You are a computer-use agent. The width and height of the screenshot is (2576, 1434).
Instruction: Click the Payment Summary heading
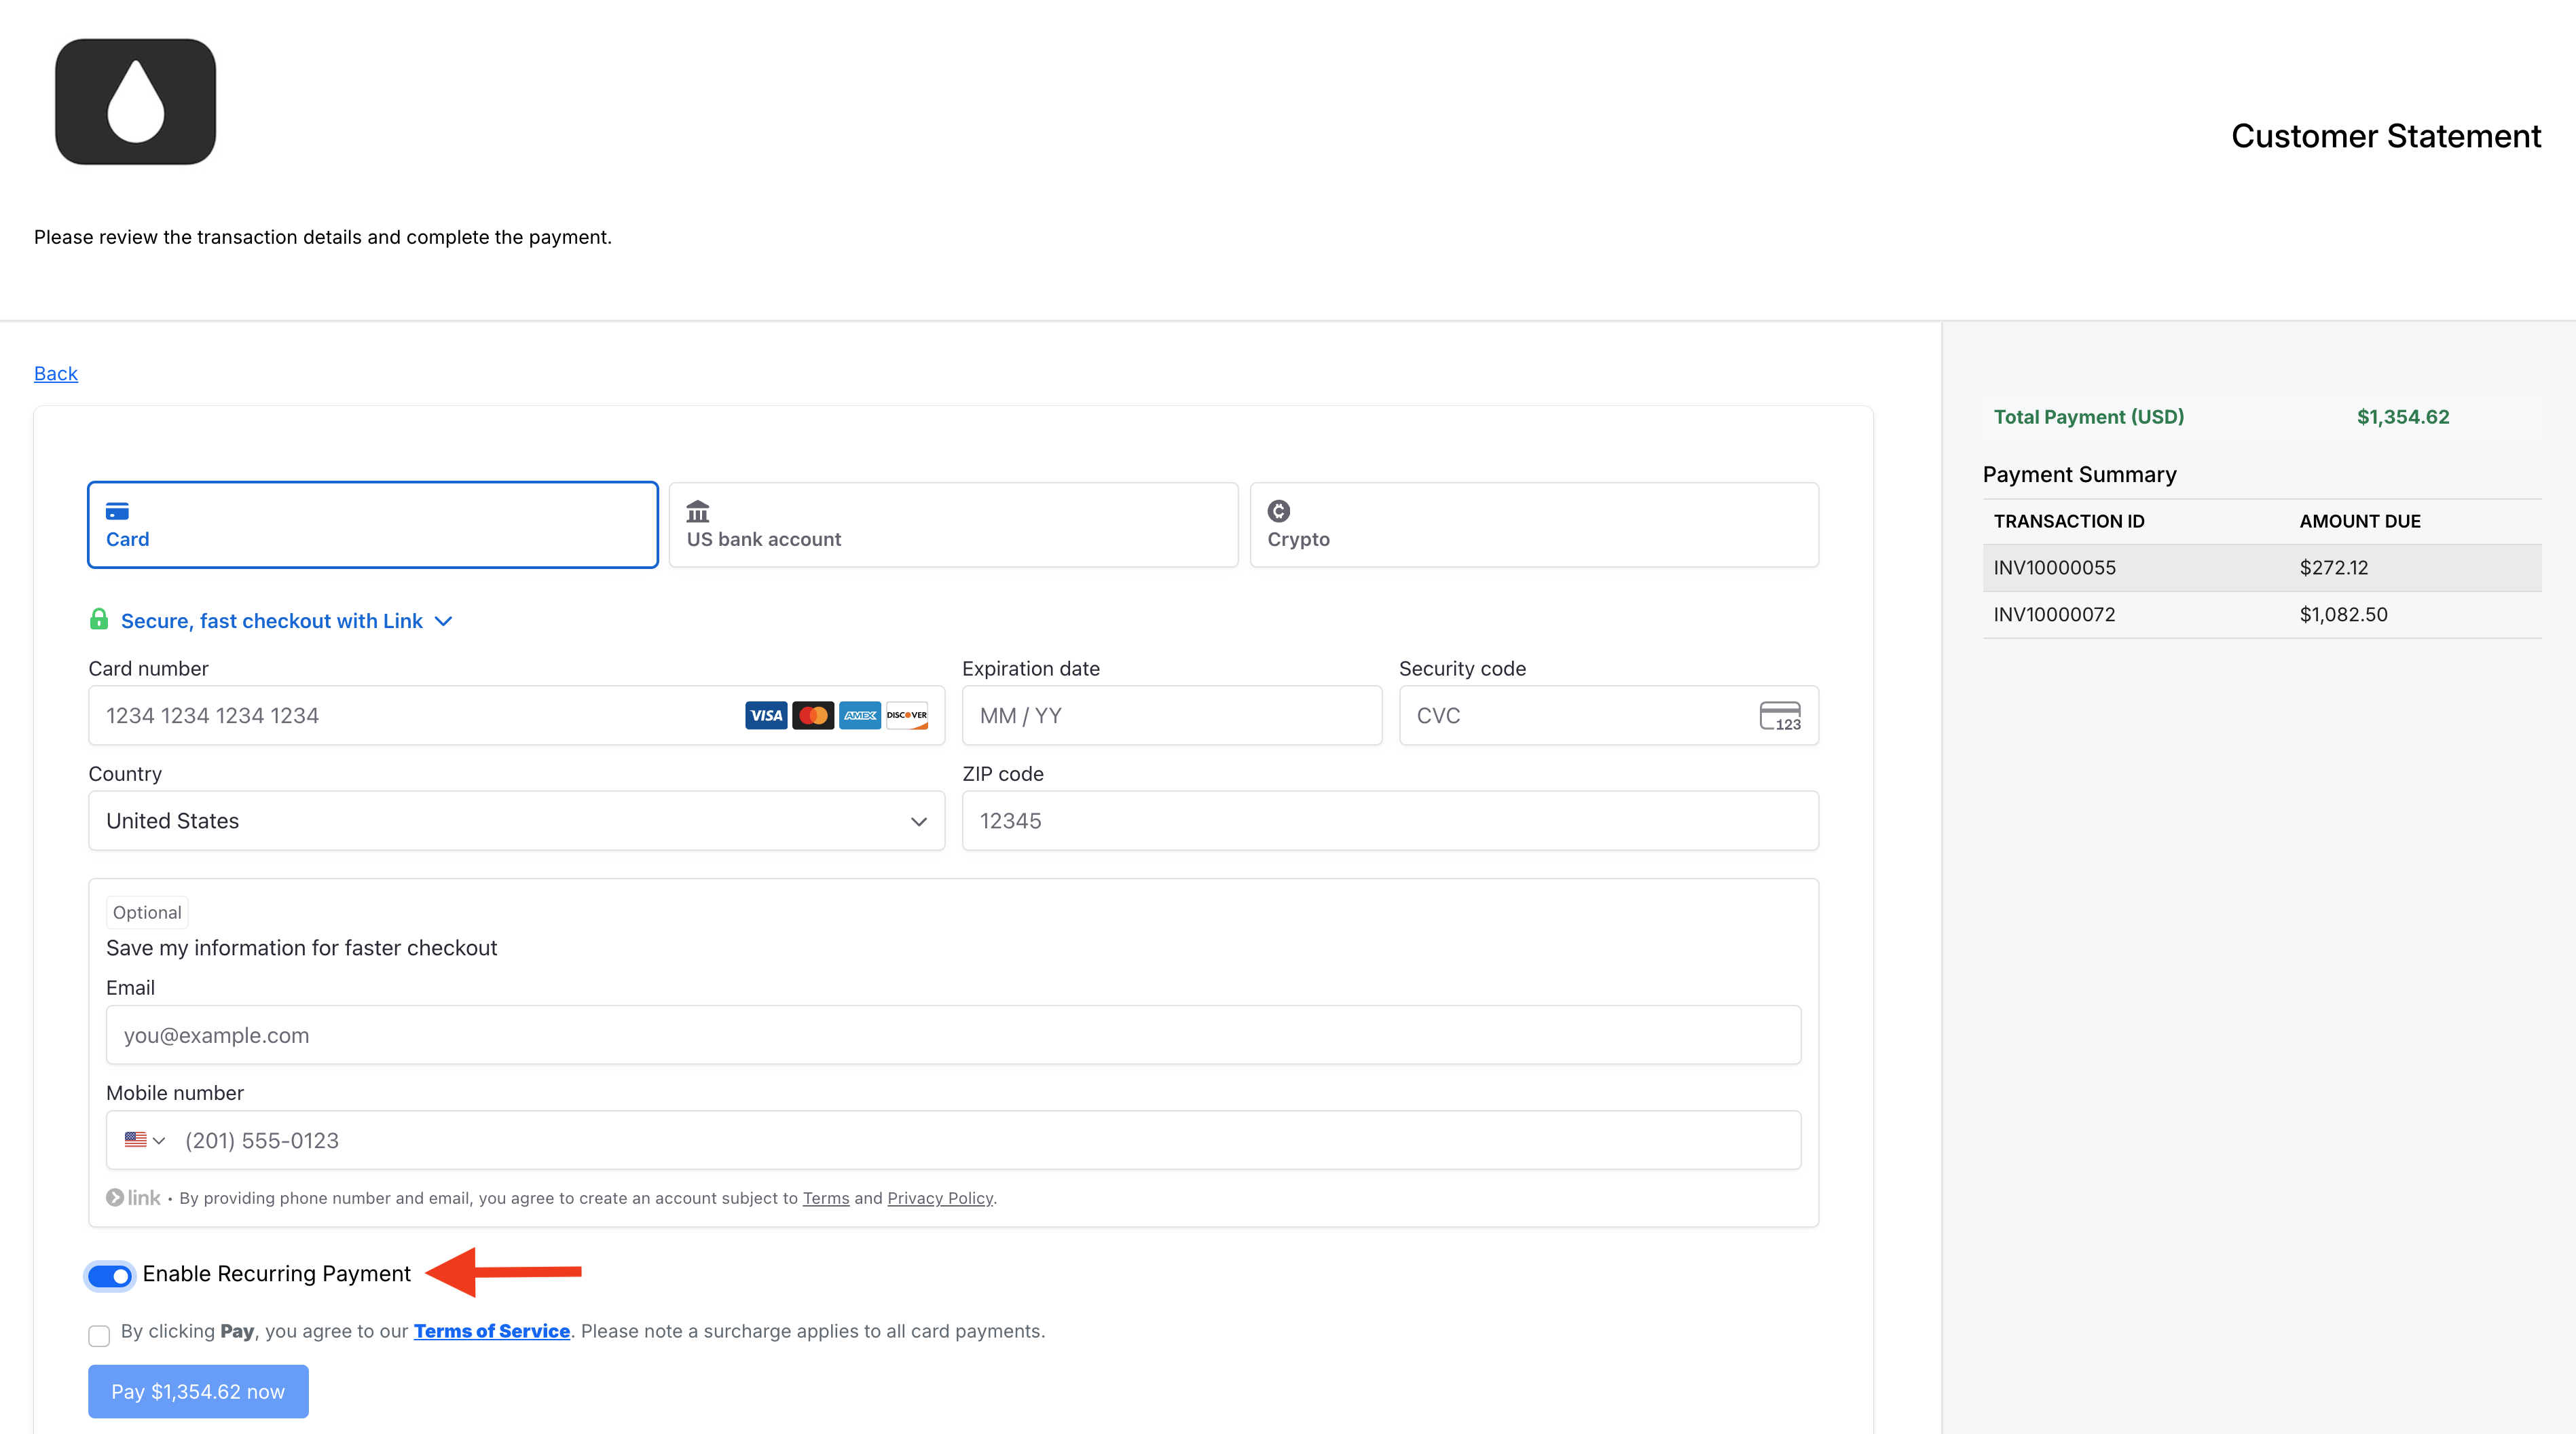[2080, 474]
